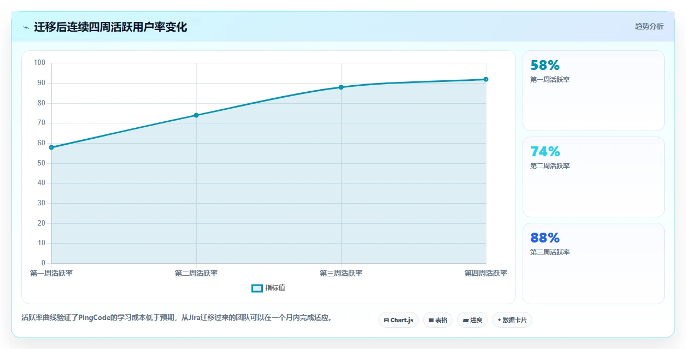
Task: Select the 第三周活跃率 data point at 88
Action: [x=341, y=87]
